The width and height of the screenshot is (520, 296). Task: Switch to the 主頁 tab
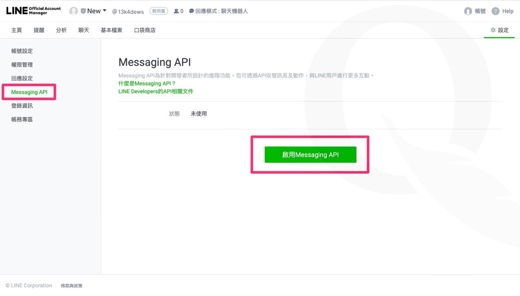(x=16, y=30)
